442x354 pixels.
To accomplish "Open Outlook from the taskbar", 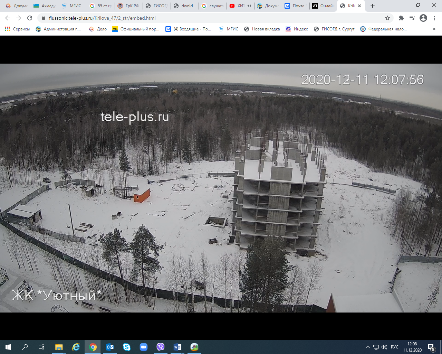I will pyautogui.click(x=110, y=347).
